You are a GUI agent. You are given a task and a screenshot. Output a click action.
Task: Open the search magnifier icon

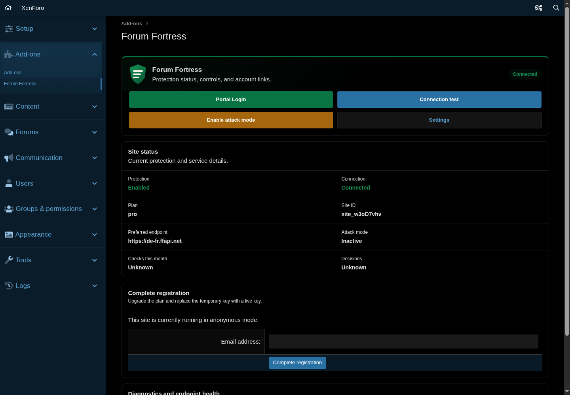556,8
